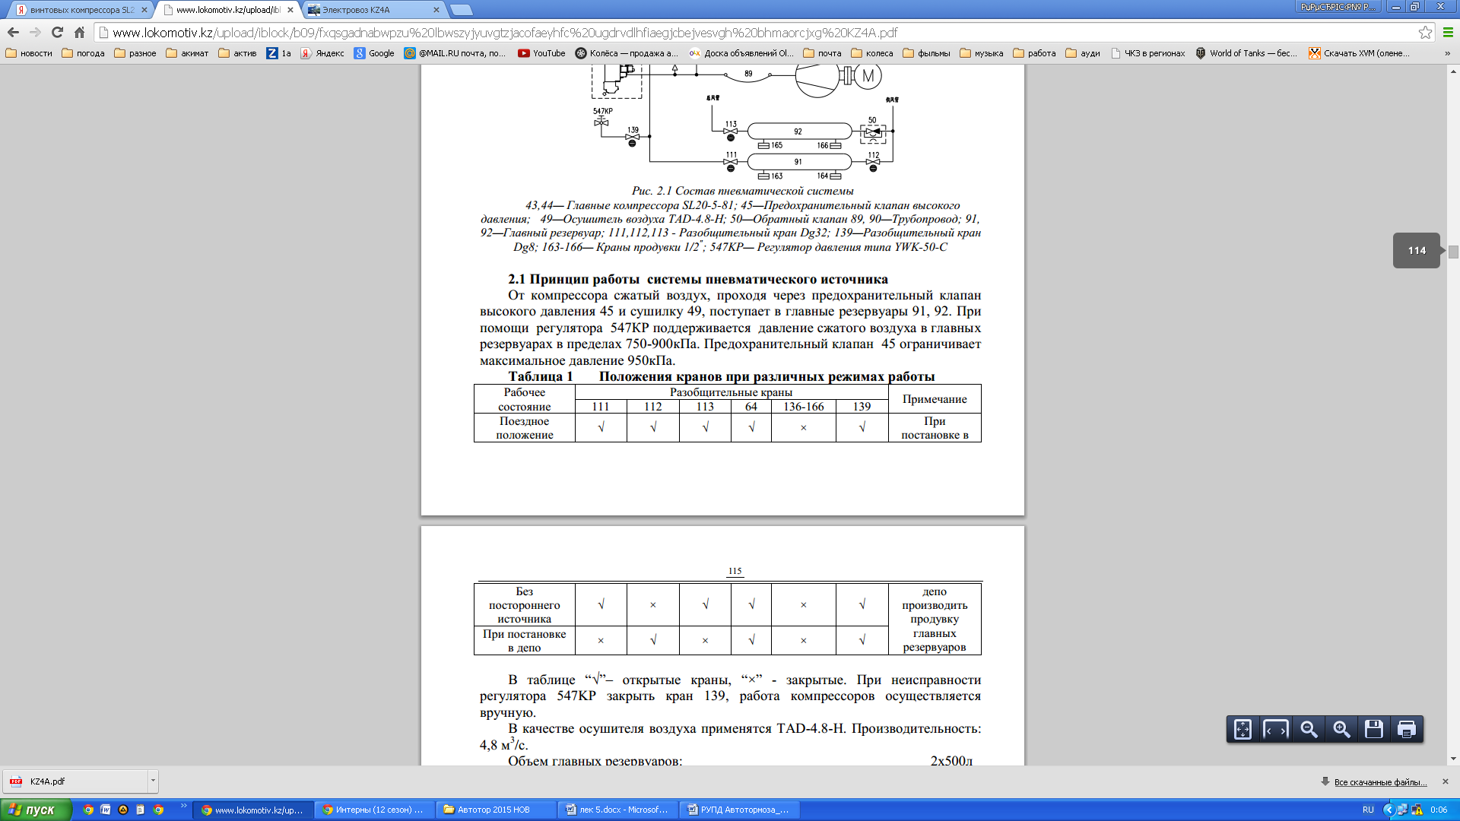Open the 'музыка' bookmarks folder

click(982, 53)
